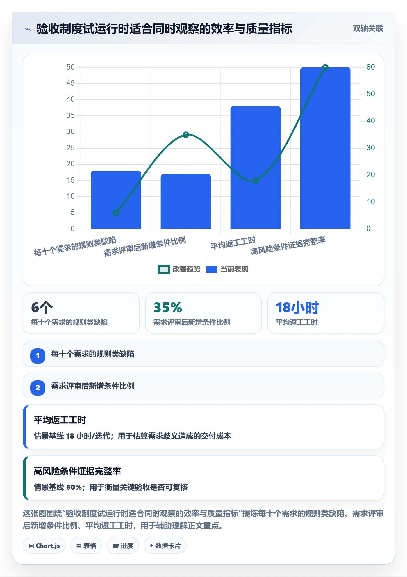Click the trend line point at the top near 60
407x577 pixels.
point(325,67)
